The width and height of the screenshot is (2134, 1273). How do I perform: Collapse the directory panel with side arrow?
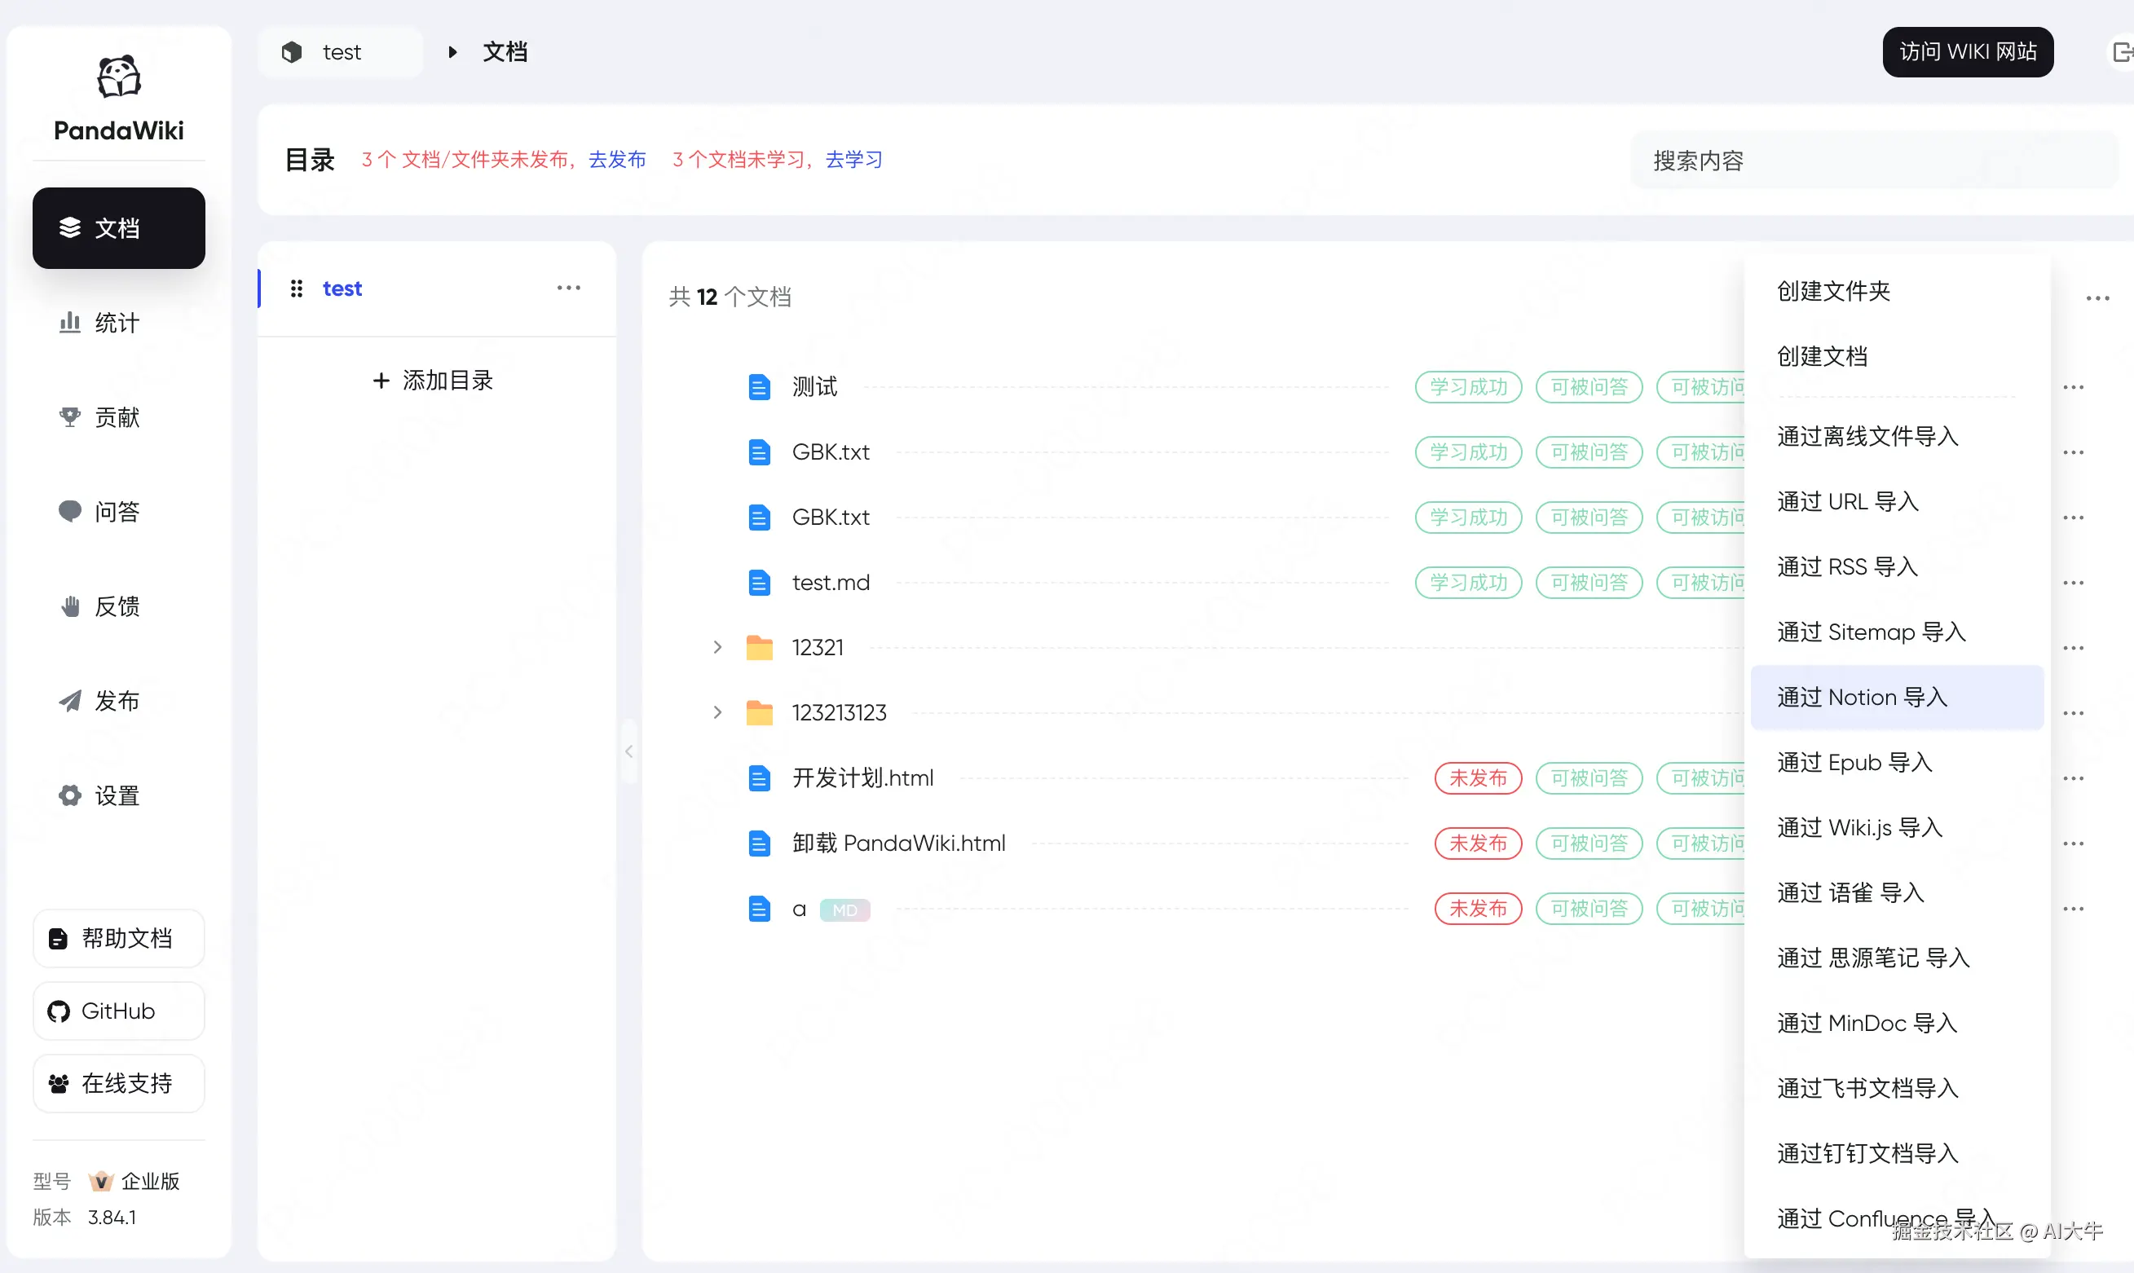629,751
